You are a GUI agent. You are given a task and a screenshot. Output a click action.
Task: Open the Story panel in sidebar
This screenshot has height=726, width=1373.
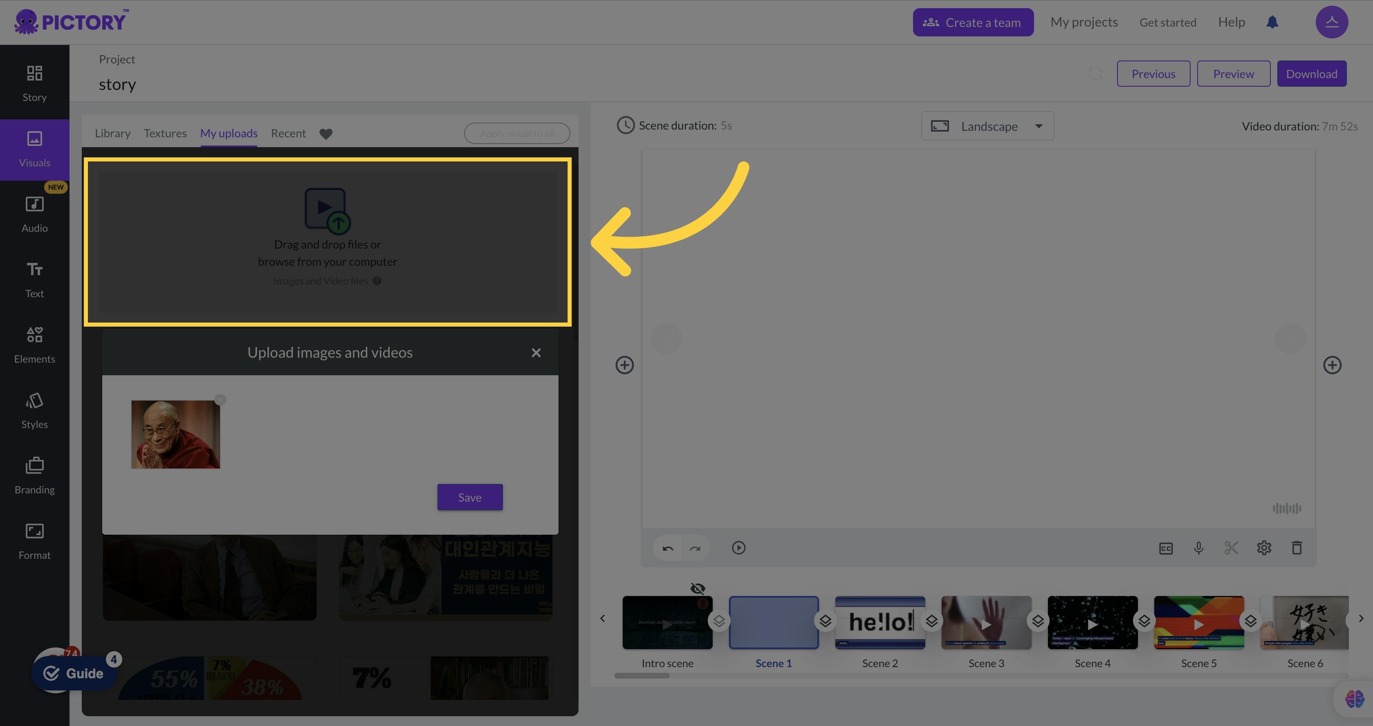(x=35, y=83)
